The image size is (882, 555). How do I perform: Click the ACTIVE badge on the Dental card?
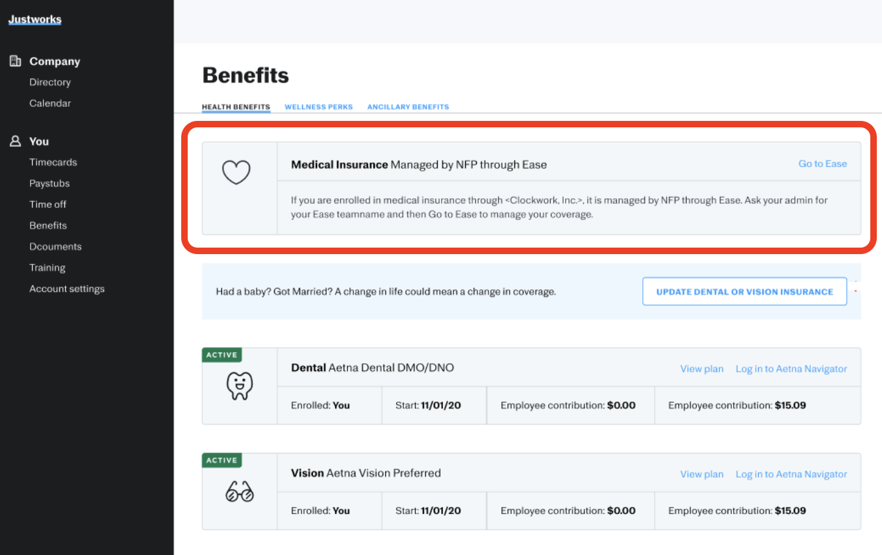pyautogui.click(x=221, y=355)
